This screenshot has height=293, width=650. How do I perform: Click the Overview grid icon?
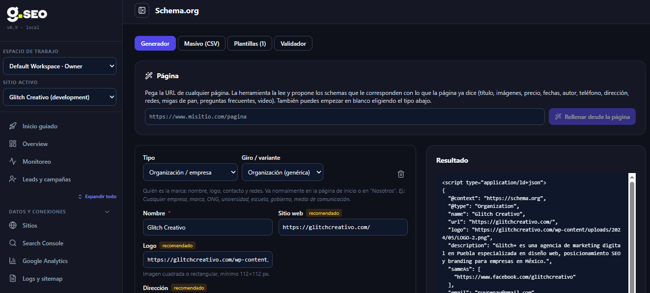click(13, 144)
